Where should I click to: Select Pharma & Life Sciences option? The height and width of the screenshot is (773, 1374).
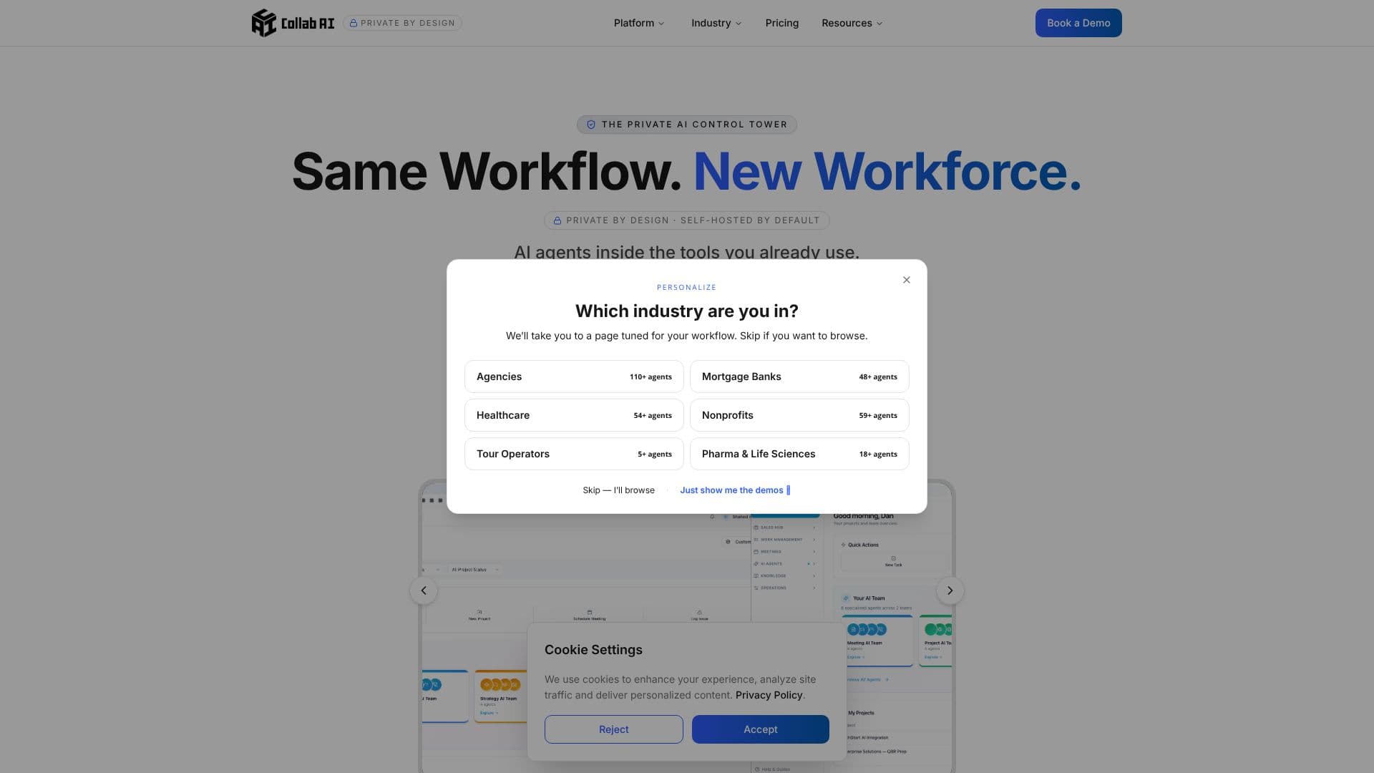(x=799, y=454)
